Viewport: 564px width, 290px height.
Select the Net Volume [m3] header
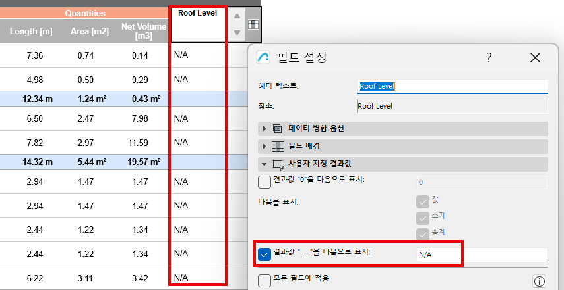click(x=144, y=32)
